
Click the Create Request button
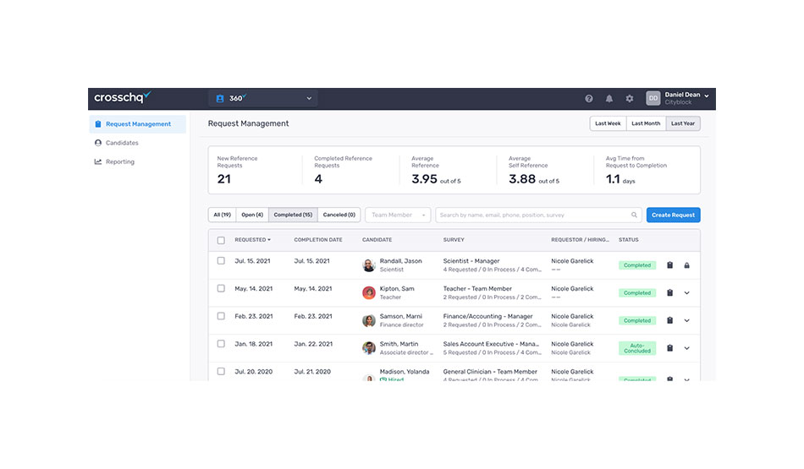pos(673,215)
